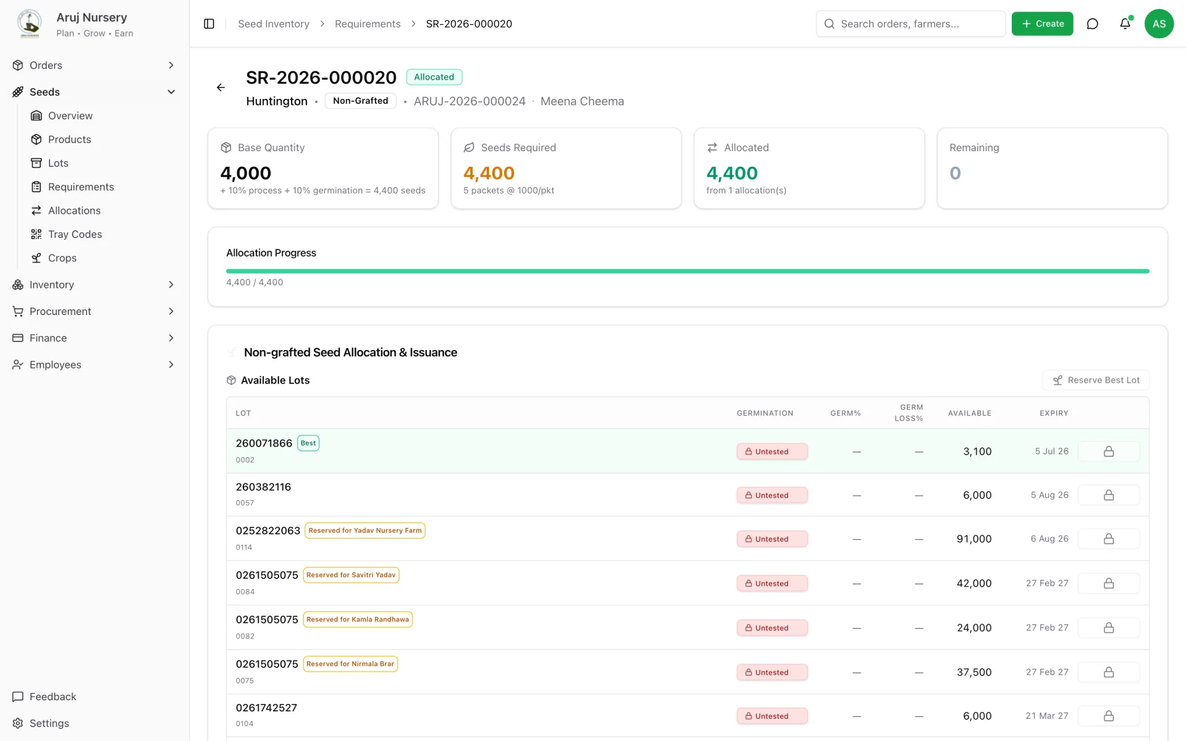Click the Reserve Best Lot button
Viewport: 1186px width, 741px height.
pos(1096,380)
